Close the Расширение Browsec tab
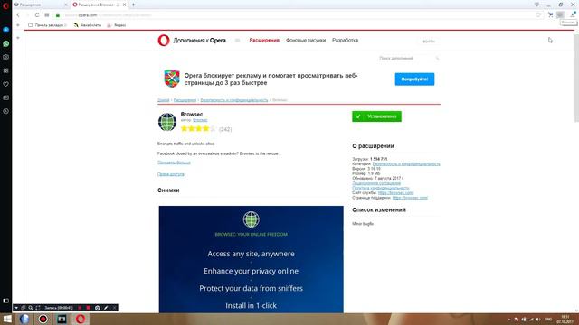Screen dimensions: 579x325 [x=125, y=5]
